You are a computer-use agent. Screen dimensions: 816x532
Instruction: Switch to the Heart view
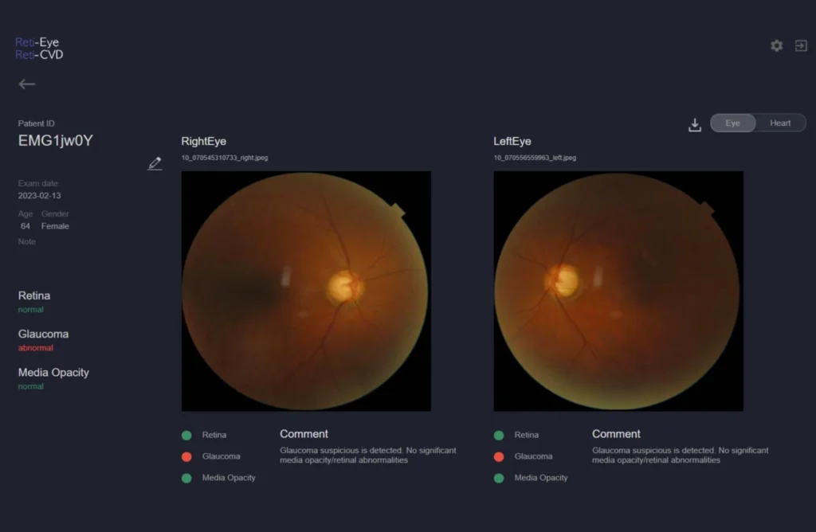780,123
